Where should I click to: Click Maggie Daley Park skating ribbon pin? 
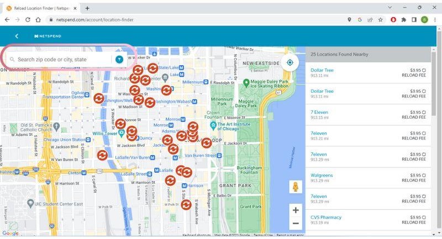(246, 83)
